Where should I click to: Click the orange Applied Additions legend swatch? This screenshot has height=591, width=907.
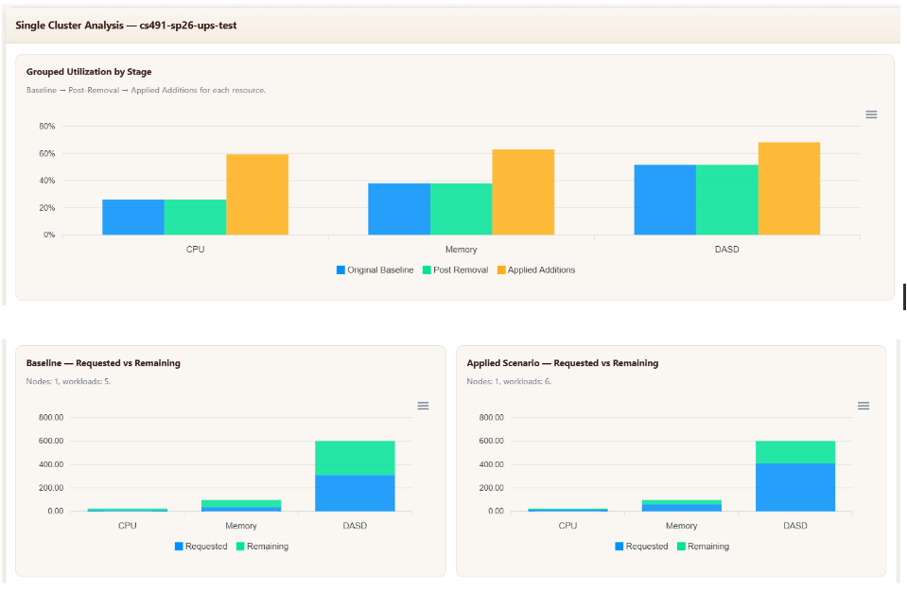coord(501,270)
